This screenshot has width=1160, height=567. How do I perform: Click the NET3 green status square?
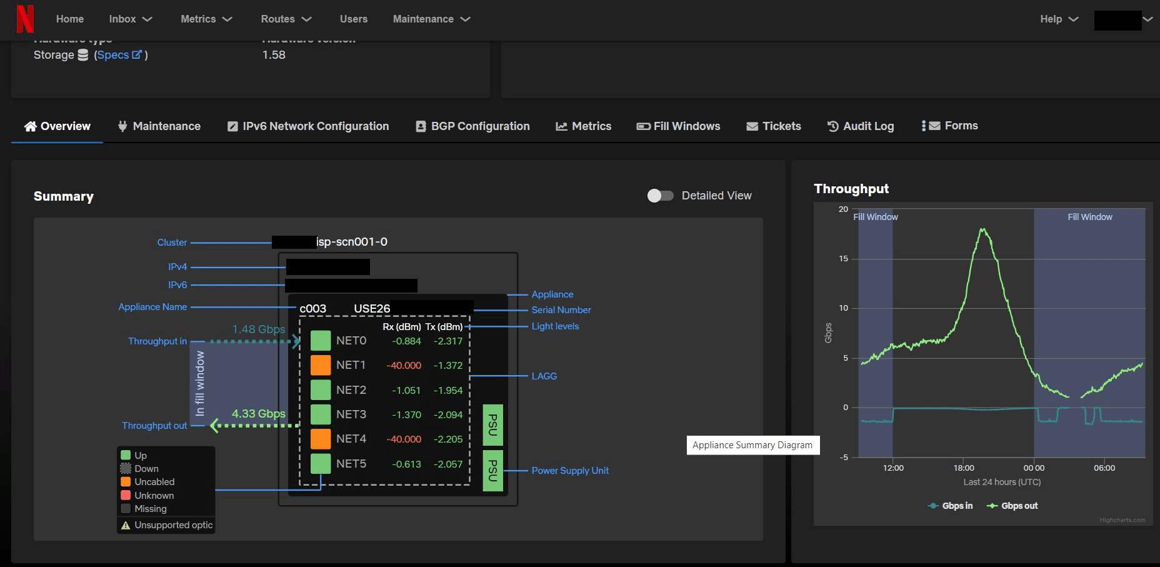coord(321,414)
